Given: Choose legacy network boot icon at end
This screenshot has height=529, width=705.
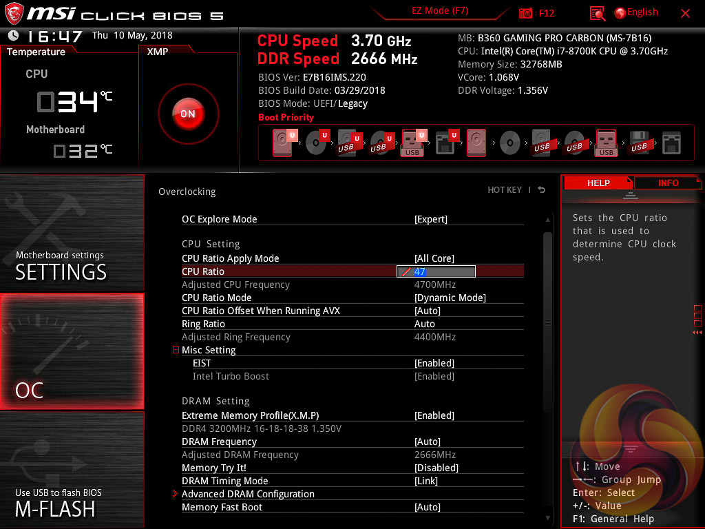Looking at the screenshot, I should tap(671, 143).
